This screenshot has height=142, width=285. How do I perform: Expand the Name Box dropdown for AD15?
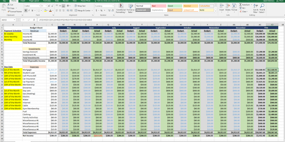click(14, 20)
